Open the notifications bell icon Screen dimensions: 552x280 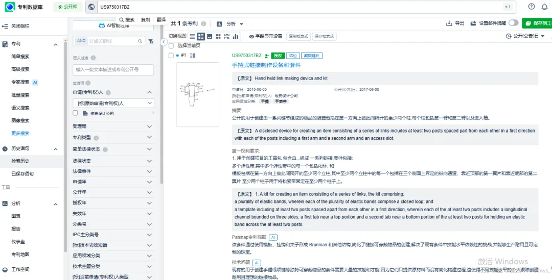545,7
